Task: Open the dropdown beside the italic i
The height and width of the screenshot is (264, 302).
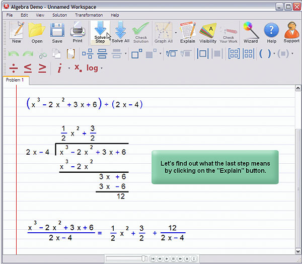Action: point(69,69)
